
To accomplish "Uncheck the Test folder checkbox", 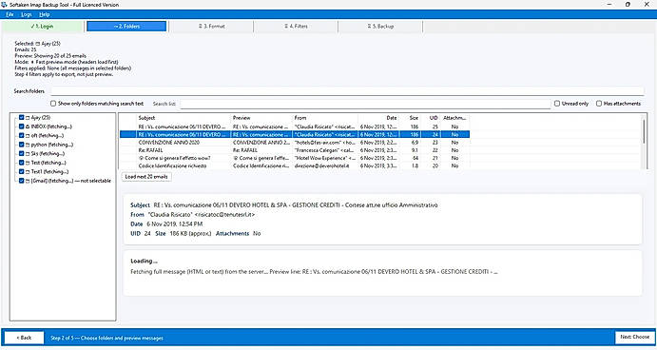I will [21, 163].
